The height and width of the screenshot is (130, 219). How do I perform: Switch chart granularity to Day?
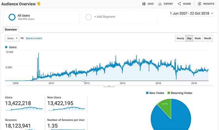click(x=189, y=38)
